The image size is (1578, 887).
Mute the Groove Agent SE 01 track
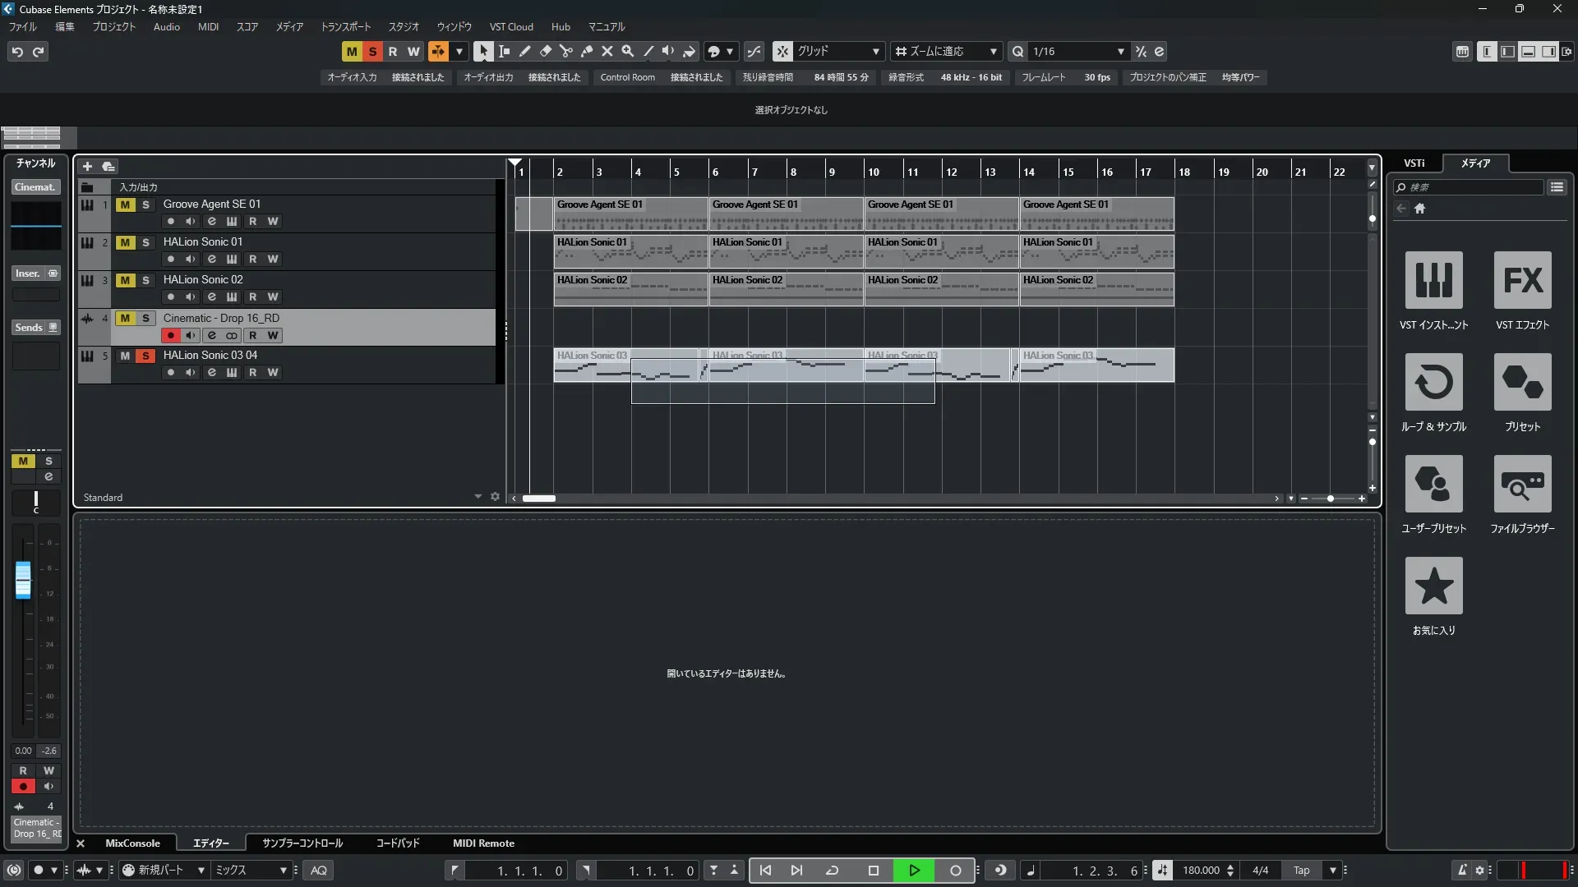tap(125, 205)
